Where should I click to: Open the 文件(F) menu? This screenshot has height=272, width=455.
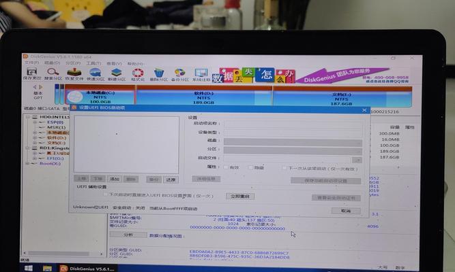pyautogui.click(x=31, y=63)
